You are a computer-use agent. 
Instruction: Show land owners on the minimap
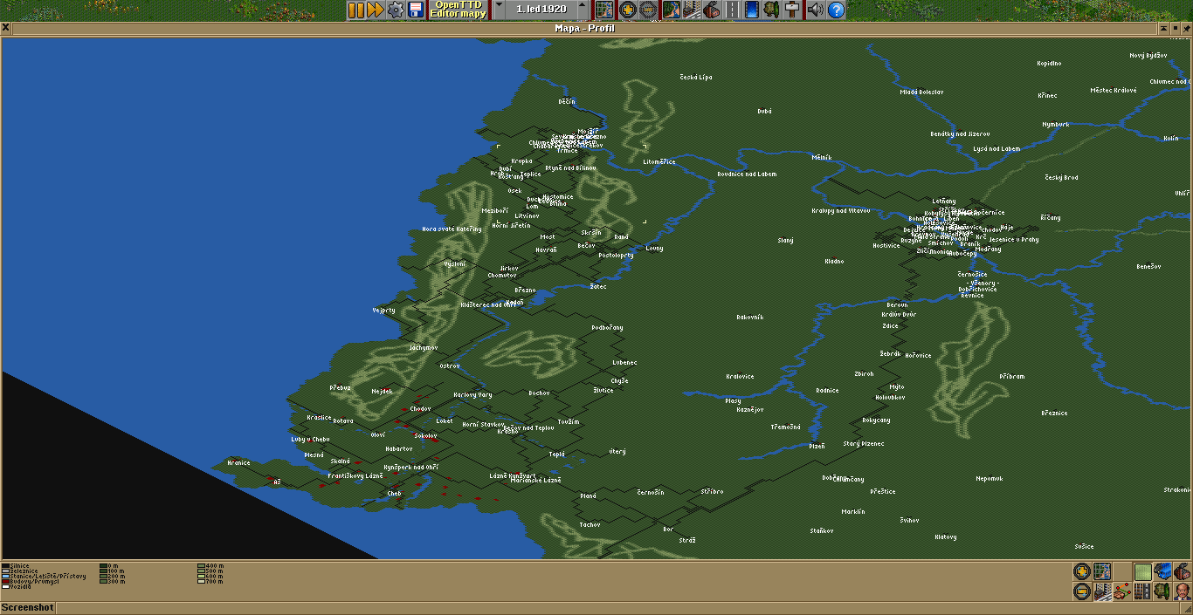pyautogui.click(x=1182, y=591)
